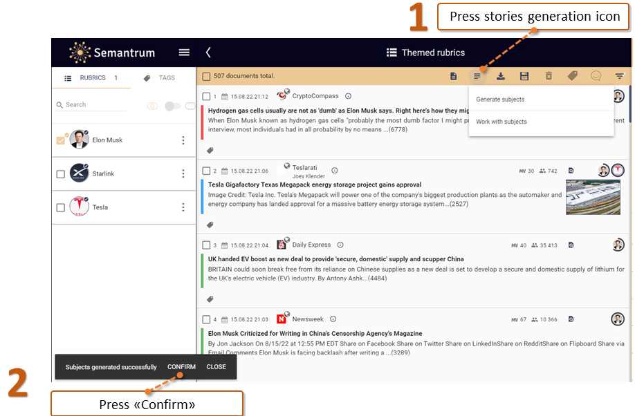Click the delete documents icon in toolbar
The width and height of the screenshot is (635, 416).
point(549,76)
